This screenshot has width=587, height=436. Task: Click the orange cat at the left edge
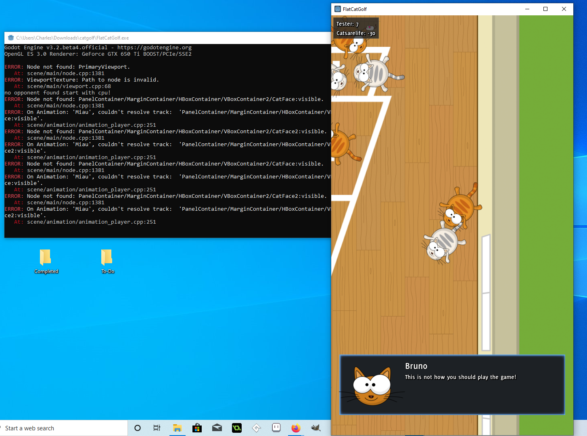pyautogui.click(x=344, y=144)
